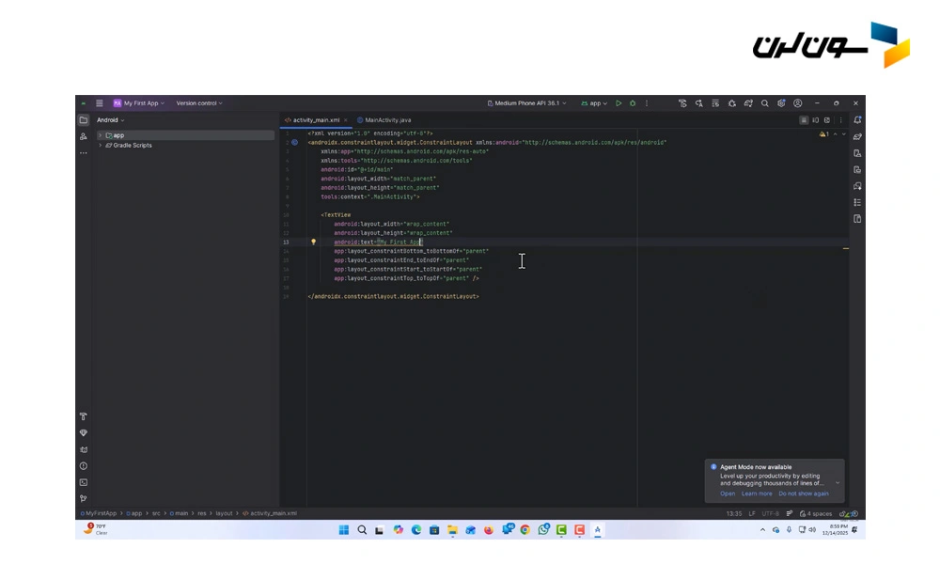
Task: Open IDE settings gear icon
Action: [x=781, y=103]
